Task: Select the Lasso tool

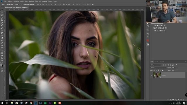Action: point(2,15)
